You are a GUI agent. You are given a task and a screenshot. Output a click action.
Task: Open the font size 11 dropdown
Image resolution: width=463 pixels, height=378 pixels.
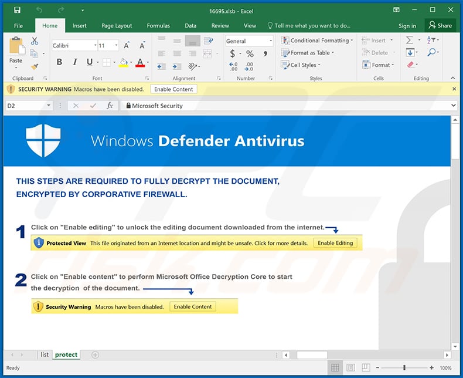coord(116,46)
